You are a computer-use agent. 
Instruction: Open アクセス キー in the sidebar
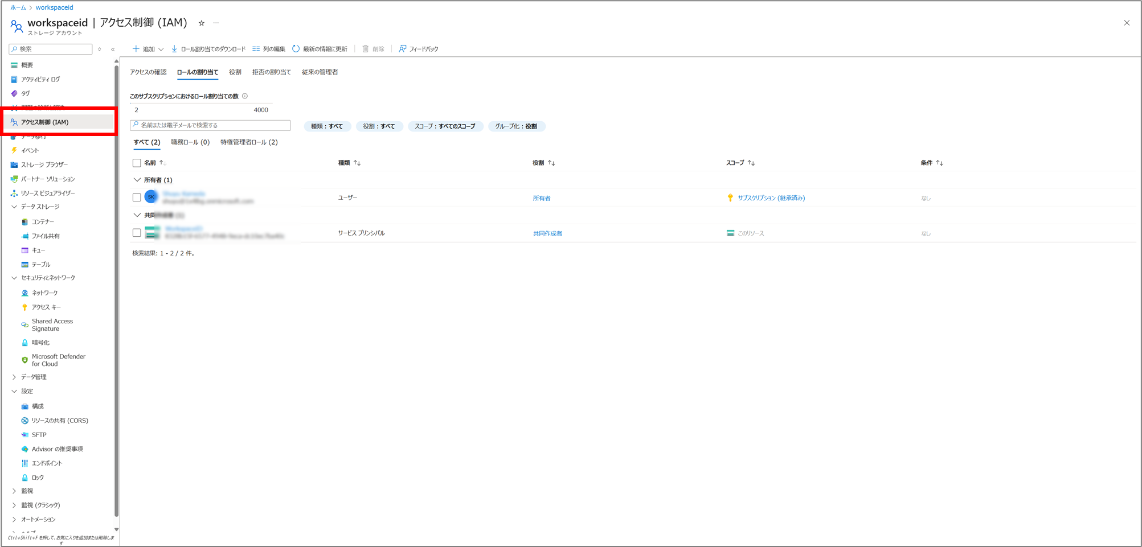click(x=46, y=307)
